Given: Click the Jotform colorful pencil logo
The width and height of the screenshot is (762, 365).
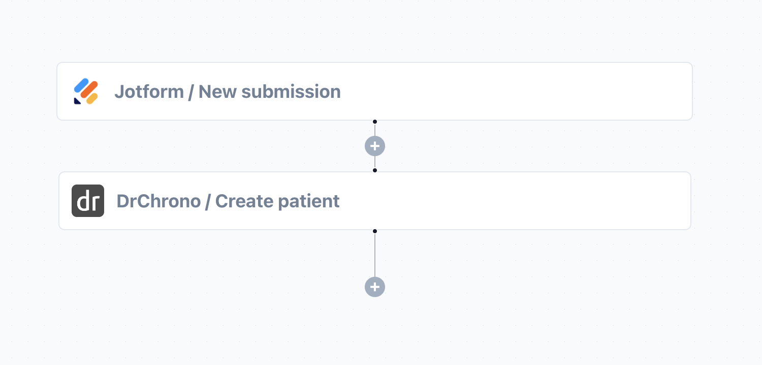Looking at the screenshot, I should tap(86, 92).
